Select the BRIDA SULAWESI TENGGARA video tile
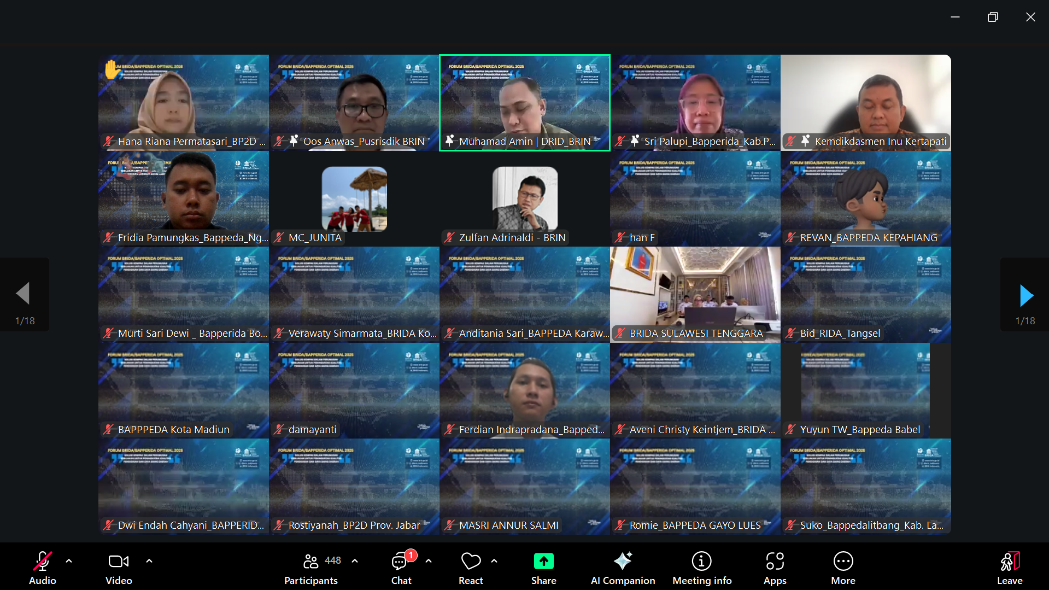 (x=695, y=295)
